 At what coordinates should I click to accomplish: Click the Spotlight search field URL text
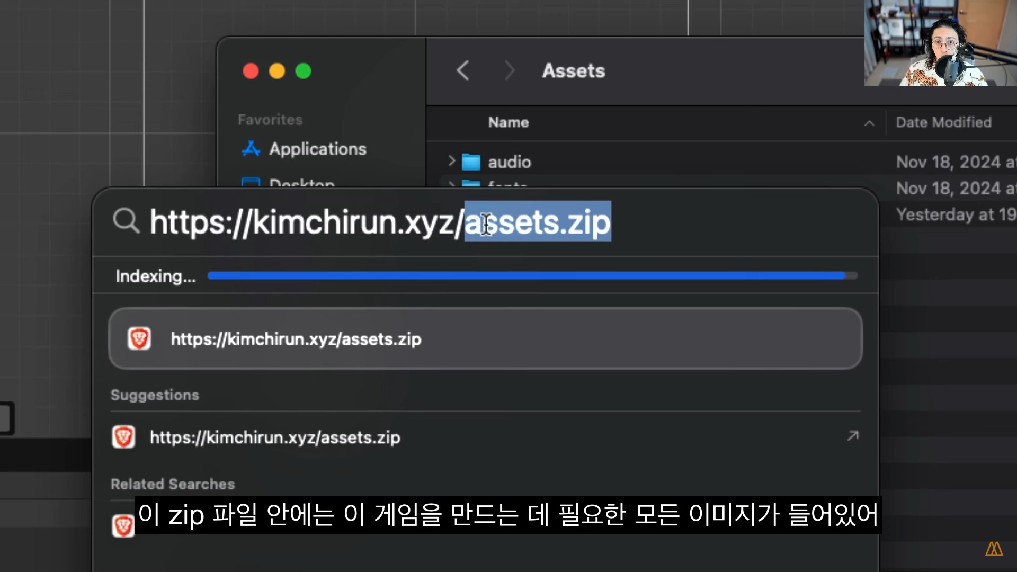coord(380,222)
